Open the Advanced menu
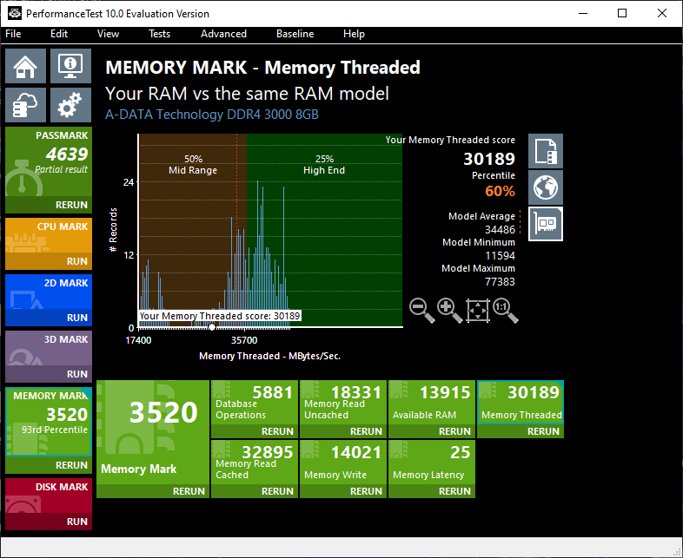Screen dimensions: 683x558 coord(223,34)
